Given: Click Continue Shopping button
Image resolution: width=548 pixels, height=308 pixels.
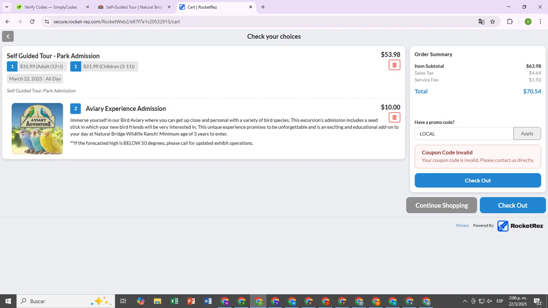Looking at the screenshot, I should point(441,205).
